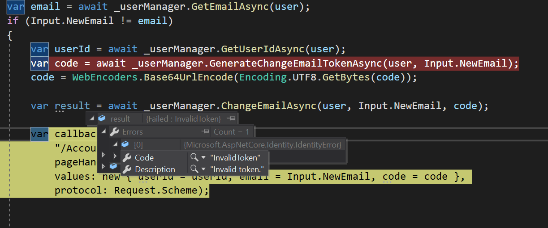548x228 pixels.
Task: Click the blue object icon beside result
Action: pos(102,118)
